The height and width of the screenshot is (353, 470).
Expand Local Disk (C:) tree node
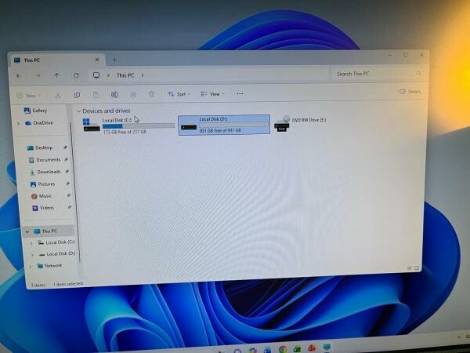(31, 243)
